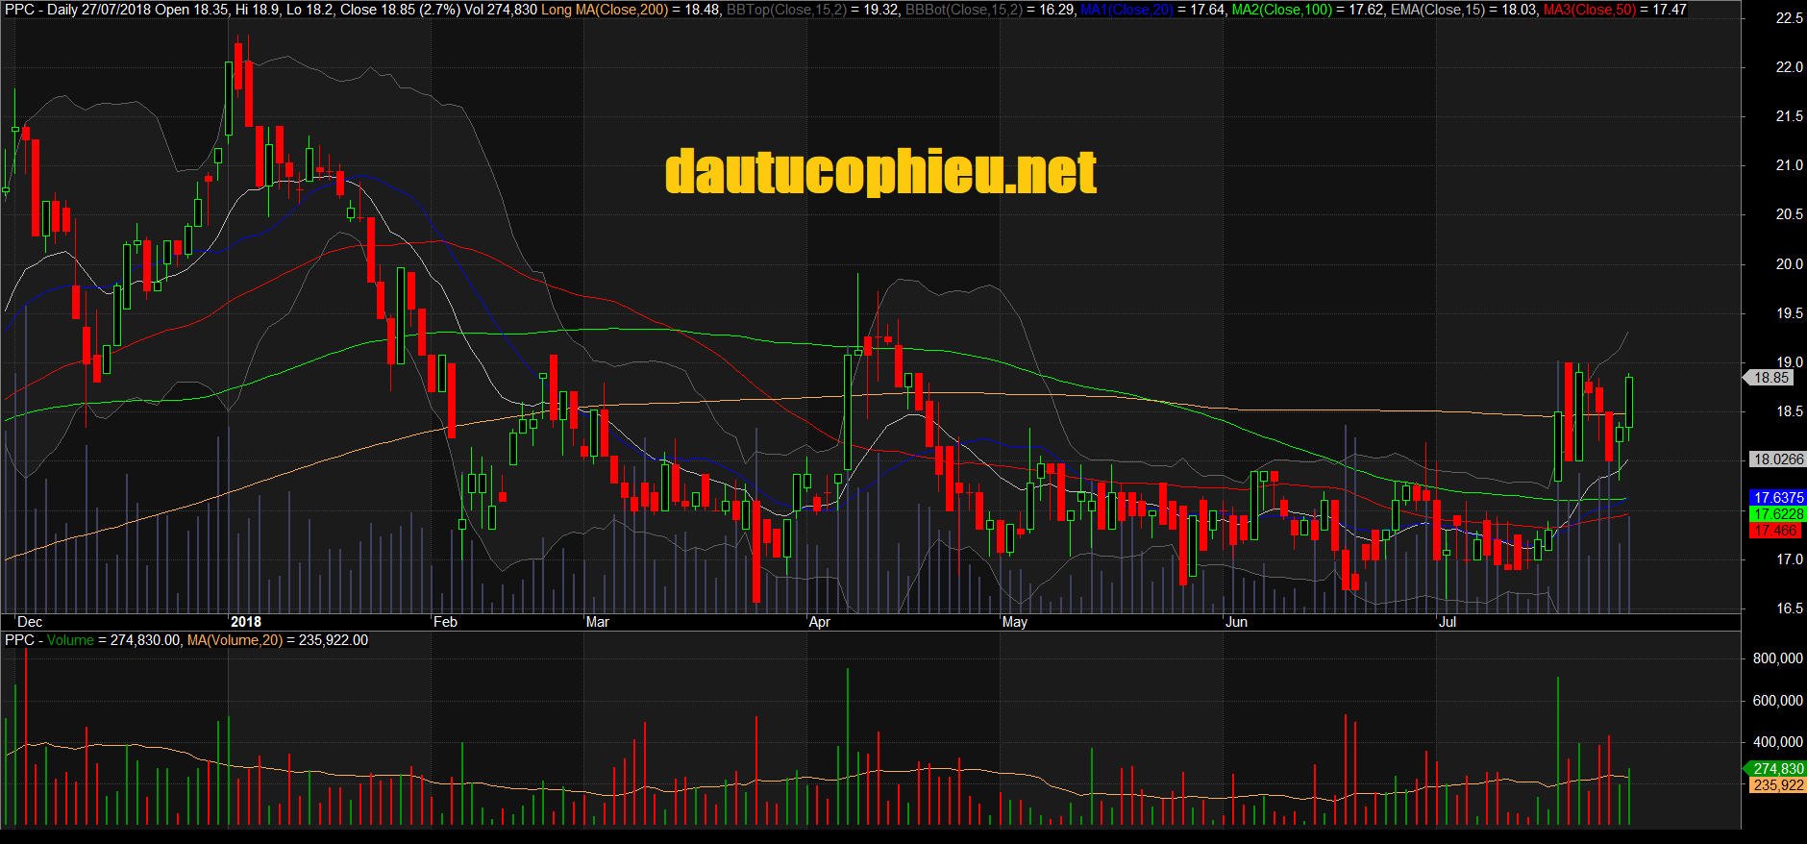The image size is (1807, 844).
Task: Select the BBBot(Close,15,2) indicator label
Action: coord(963,10)
